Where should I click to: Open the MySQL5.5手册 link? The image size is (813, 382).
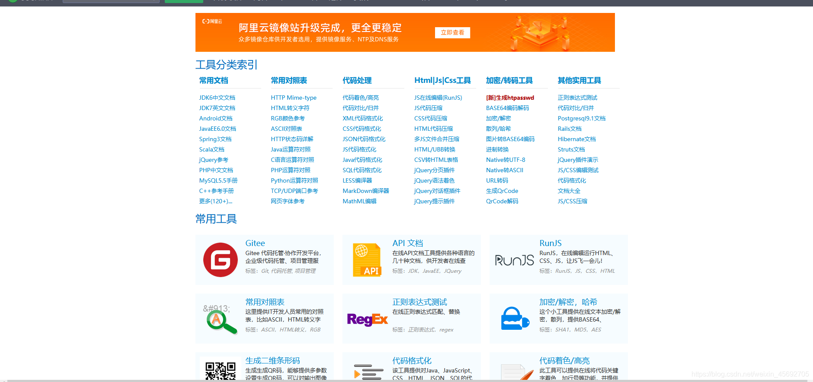click(218, 180)
